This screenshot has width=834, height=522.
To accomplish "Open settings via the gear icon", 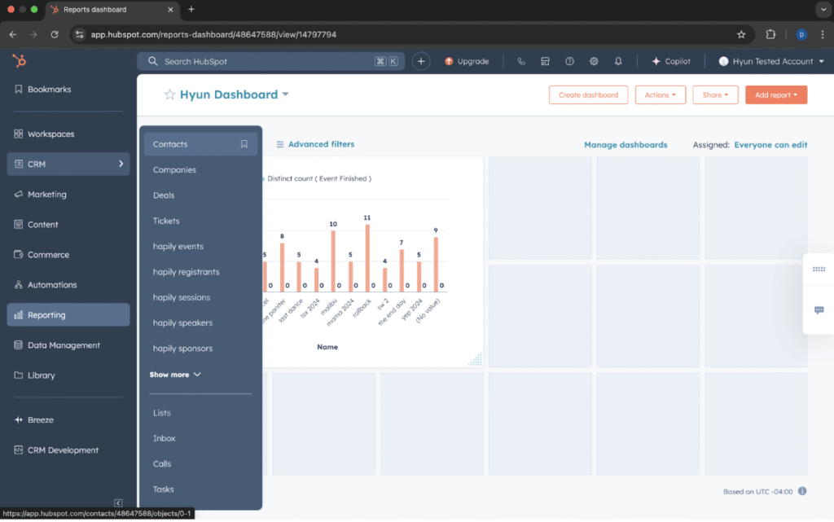I will click(x=594, y=61).
